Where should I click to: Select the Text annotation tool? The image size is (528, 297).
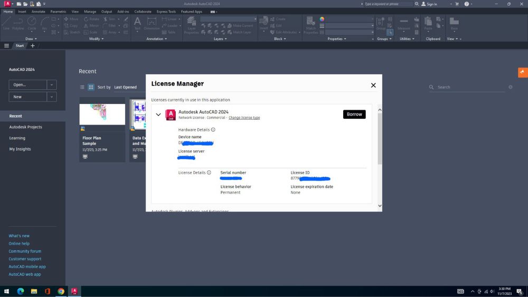pos(137,23)
